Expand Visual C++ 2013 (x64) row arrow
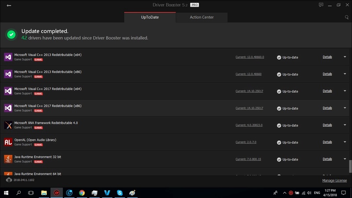Image resolution: width=352 pixels, height=198 pixels. (345, 57)
